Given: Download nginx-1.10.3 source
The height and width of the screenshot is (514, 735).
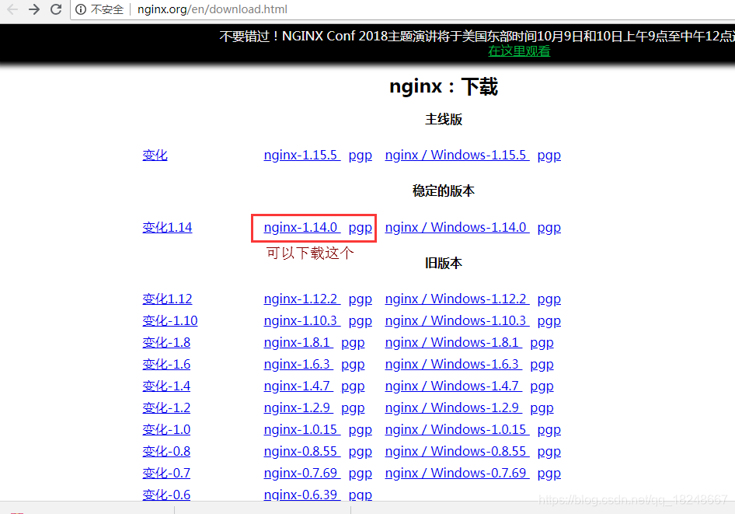Looking at the screenshot, I should point(302,321).
